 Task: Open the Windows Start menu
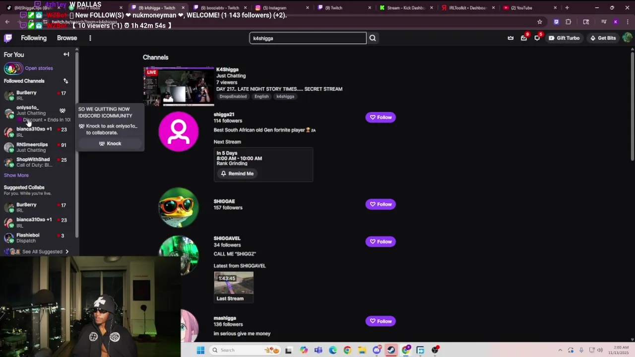point(200,350)
